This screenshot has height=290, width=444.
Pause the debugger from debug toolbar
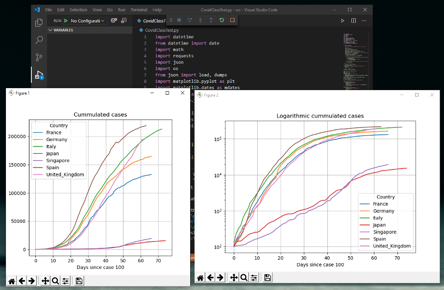[x=179, y=20]
